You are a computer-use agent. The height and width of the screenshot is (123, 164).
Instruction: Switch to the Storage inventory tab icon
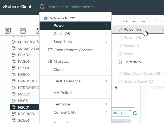click(23, 31)
